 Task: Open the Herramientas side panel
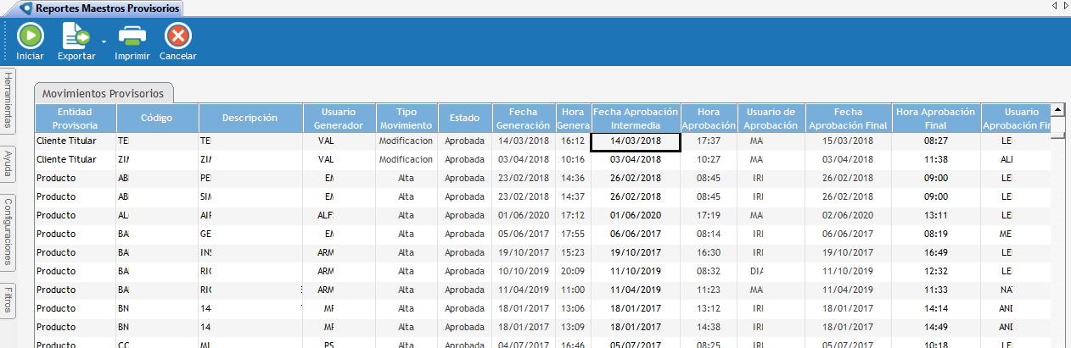pos(8,101)
